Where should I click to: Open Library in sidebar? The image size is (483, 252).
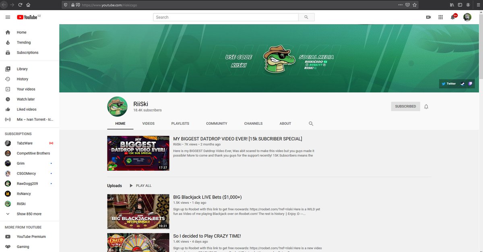[29, 69]
